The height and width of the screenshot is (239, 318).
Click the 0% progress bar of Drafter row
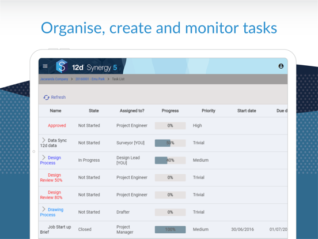(x=170, y=212)
